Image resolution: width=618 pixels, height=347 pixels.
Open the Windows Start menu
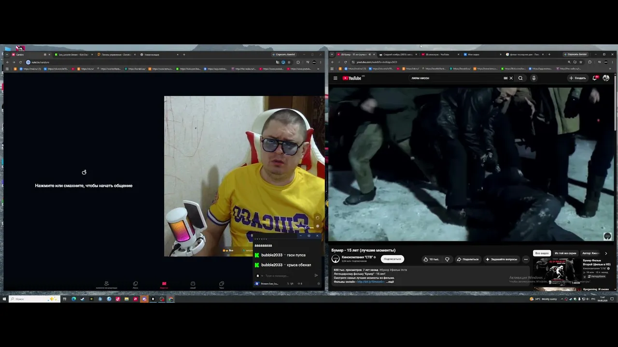click(4, 299)
